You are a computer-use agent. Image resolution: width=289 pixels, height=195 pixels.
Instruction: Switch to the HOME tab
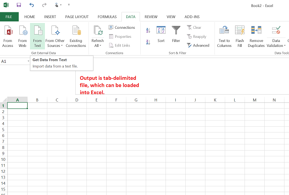point(30,17)
